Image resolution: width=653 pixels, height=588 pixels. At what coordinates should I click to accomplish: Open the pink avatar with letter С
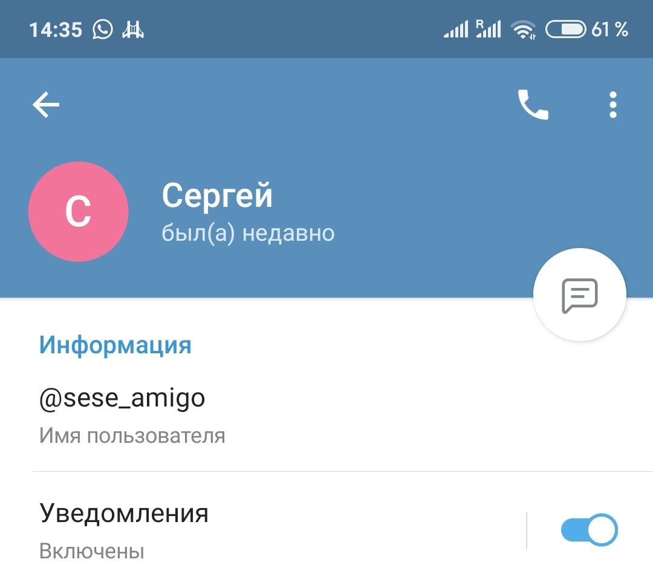(78, 212)
